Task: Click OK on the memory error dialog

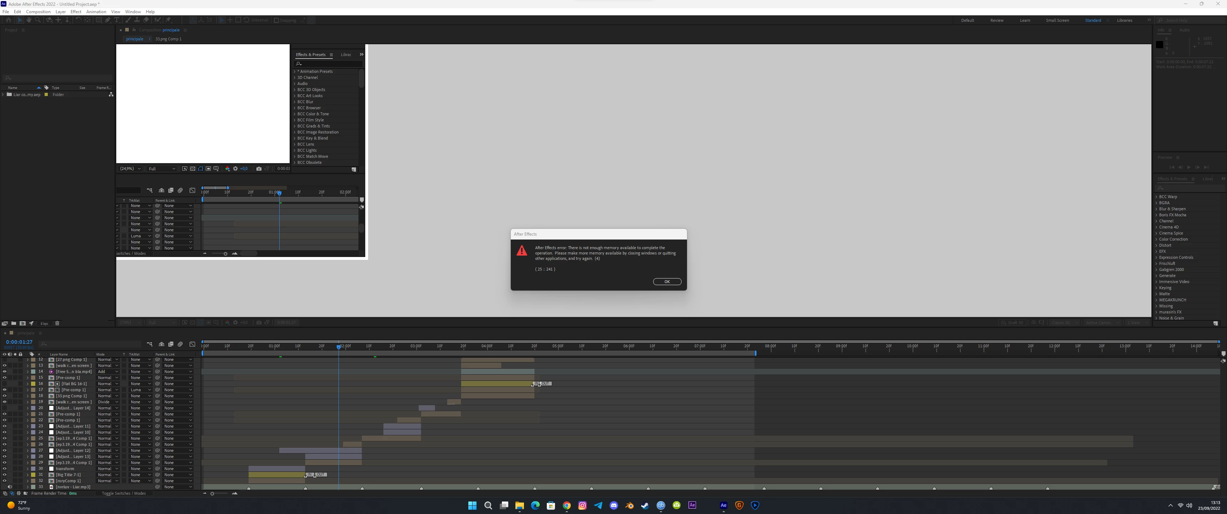Action: click(667, 282)
